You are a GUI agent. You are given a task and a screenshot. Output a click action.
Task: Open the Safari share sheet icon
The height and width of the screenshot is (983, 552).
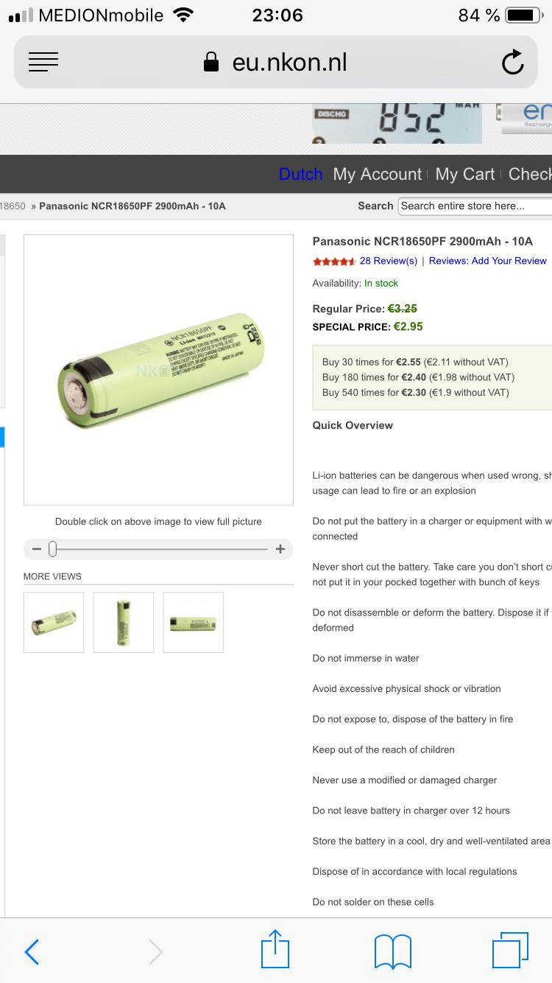(275, 950)
